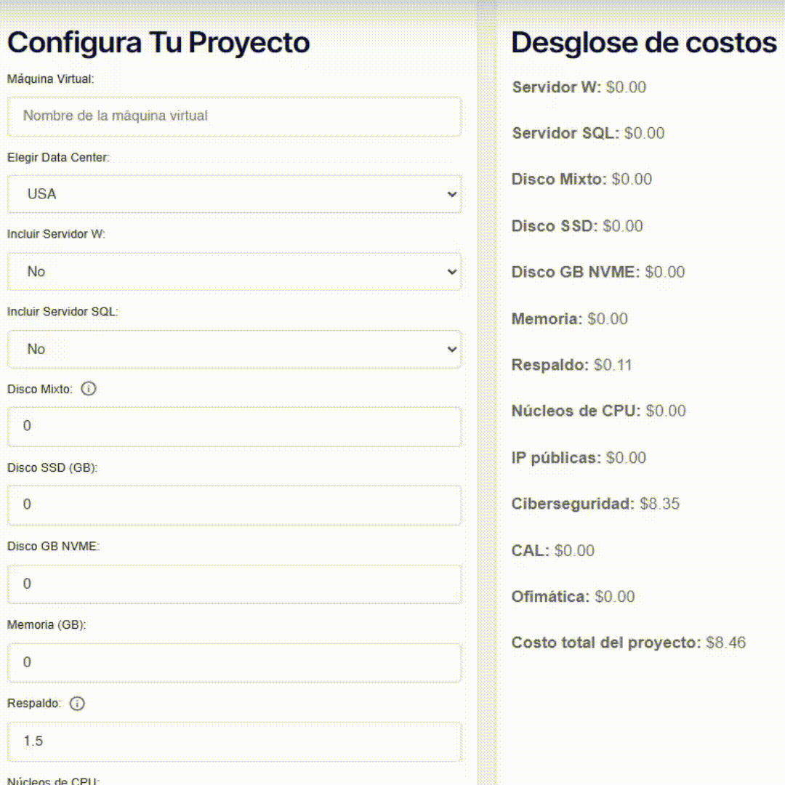Click the Servidor W cost entry
This screenshot has height=785, width=785.
point(579,87)
